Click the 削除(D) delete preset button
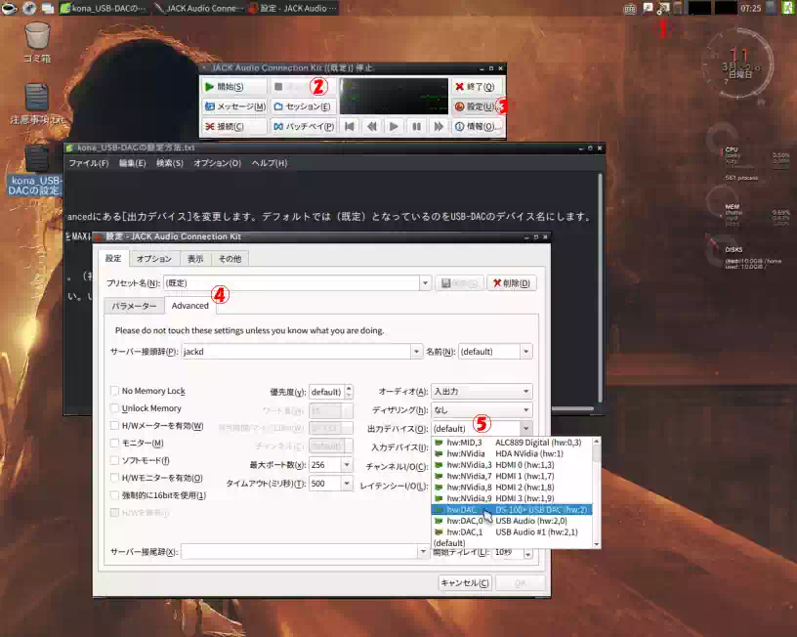Viewport: 797px width, 637px height. click(512, 283)
